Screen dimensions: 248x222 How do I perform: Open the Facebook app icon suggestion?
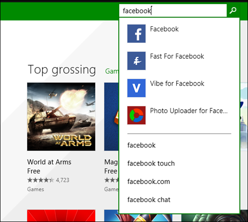coord(136,34)
